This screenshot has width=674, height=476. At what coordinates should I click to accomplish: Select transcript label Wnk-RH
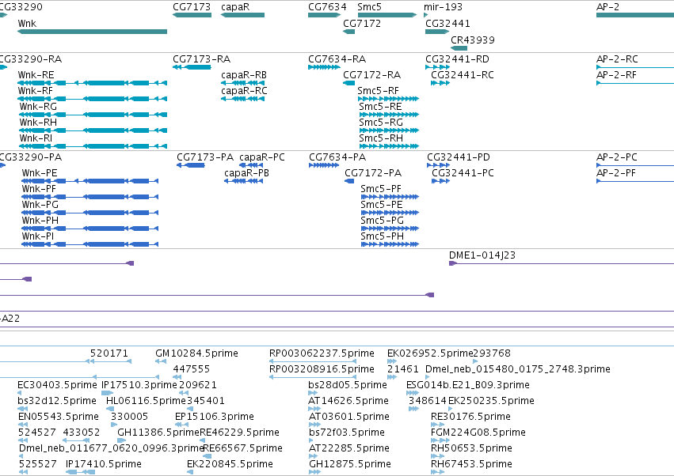38,123
